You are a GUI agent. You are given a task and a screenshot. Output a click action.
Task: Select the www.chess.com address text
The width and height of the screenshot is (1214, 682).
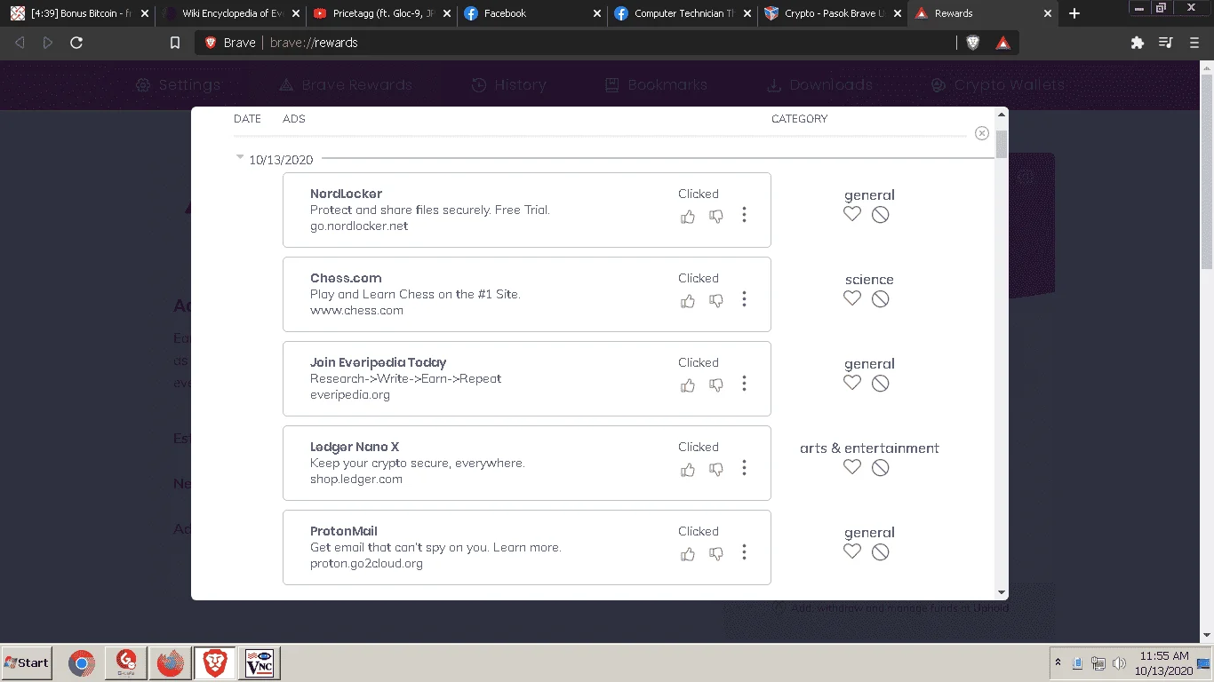(356, 311)
